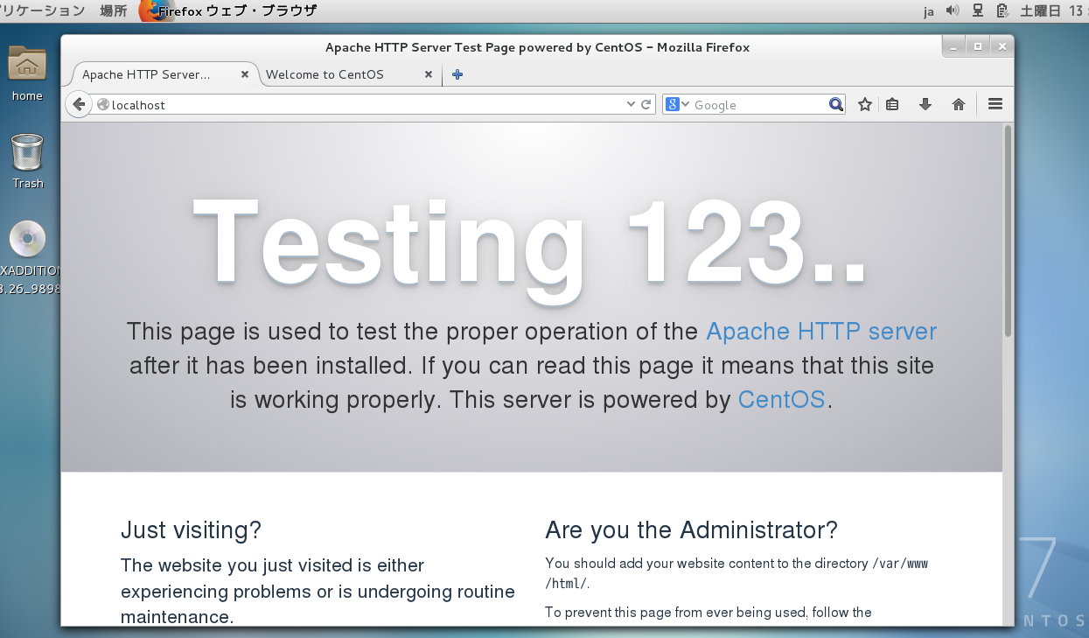The width and height of the screenshot is (1089, 638).
Task: Open the bookmarks list icon
Action: (x=892, y=105)
